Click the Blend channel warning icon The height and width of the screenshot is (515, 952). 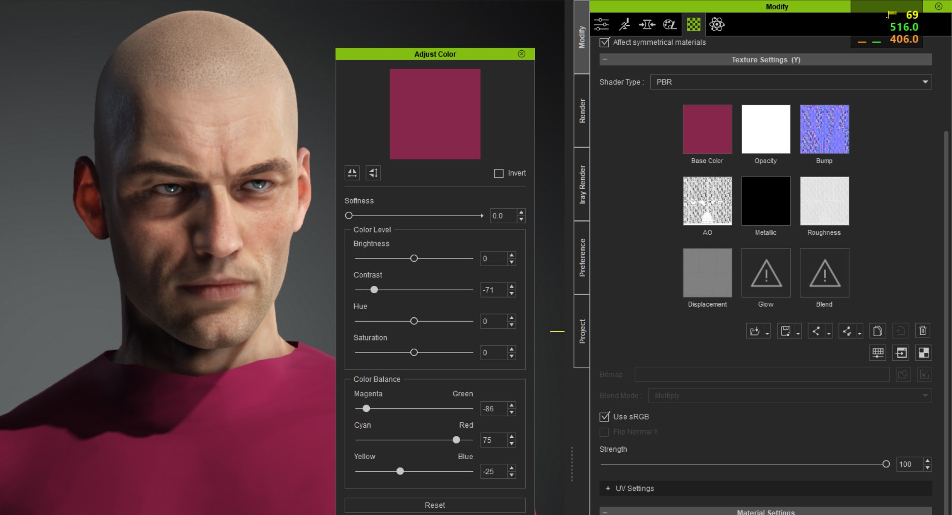coord(825,273)
